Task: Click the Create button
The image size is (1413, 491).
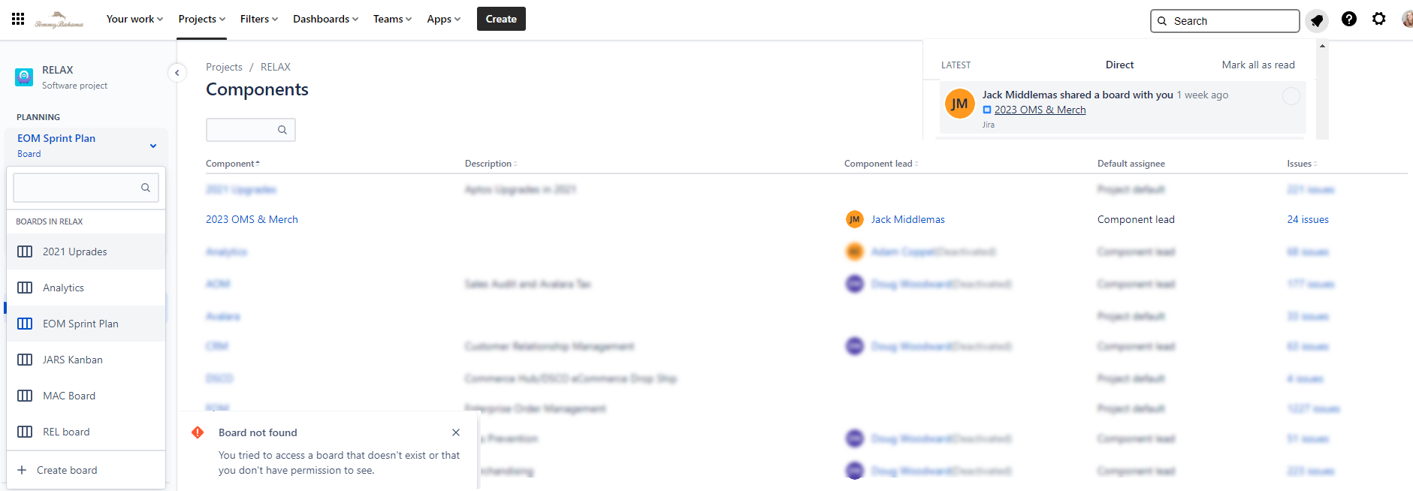Action: point(501,19)
